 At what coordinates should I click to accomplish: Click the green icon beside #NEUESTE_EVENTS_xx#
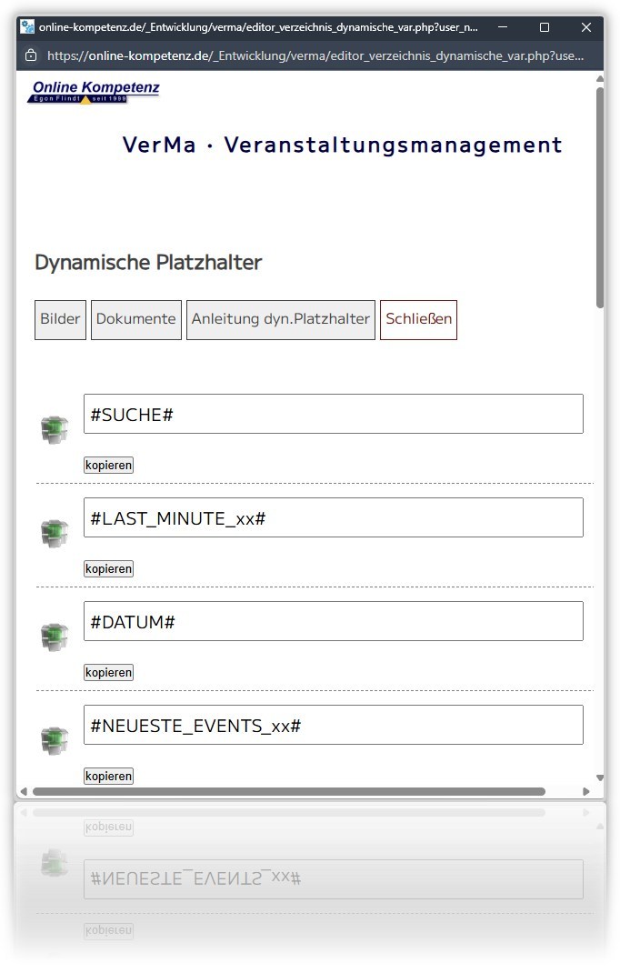[x=55, y=740]
